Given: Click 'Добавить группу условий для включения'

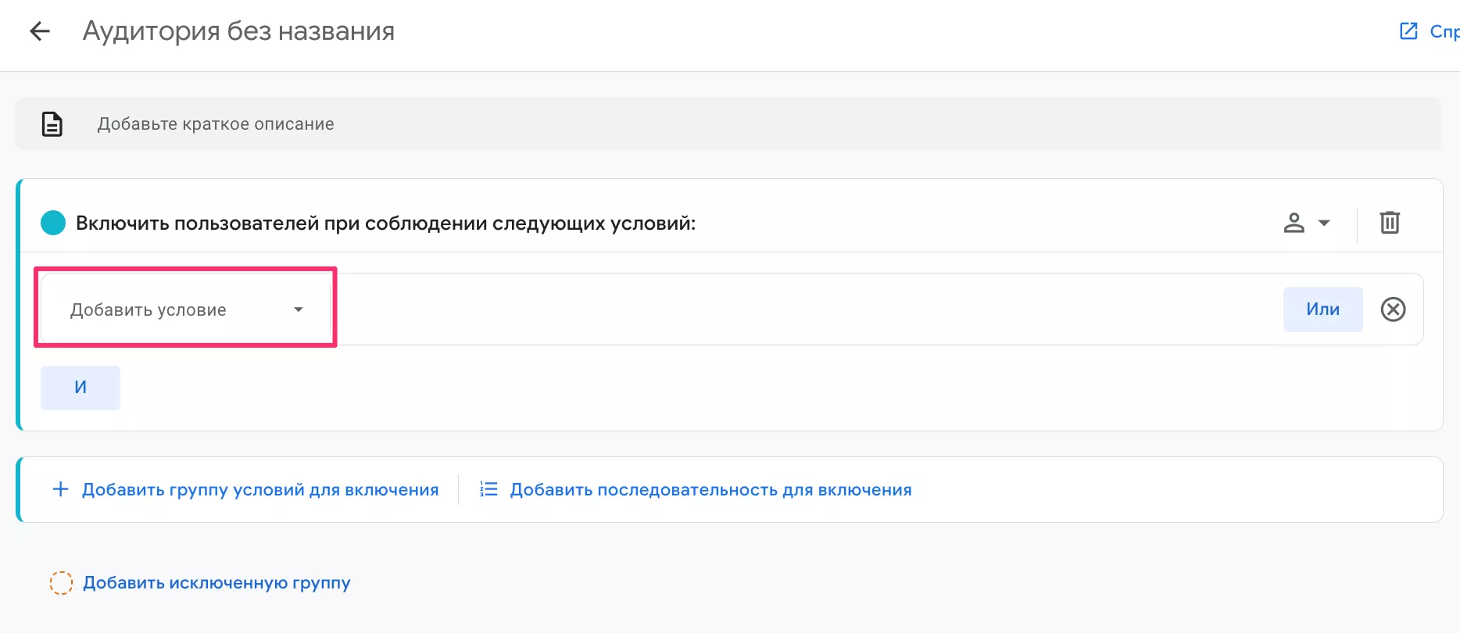Looking at the screenshot, I should coord(259,490).
